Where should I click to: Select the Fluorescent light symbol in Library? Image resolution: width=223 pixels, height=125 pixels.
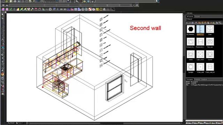tap(200, 42)
